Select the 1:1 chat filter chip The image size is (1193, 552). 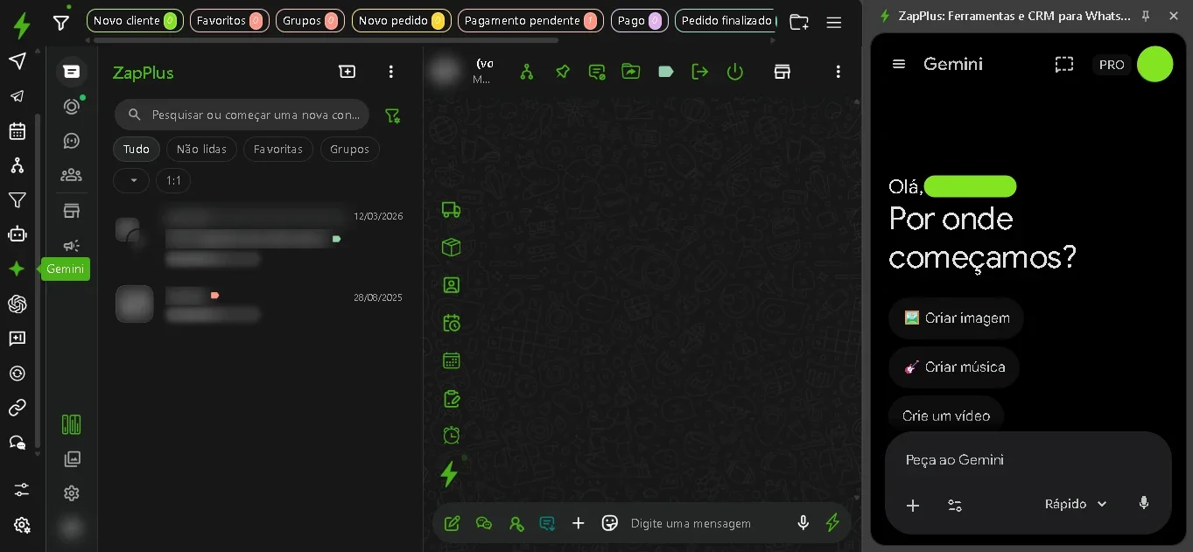[x=173, y=180]
